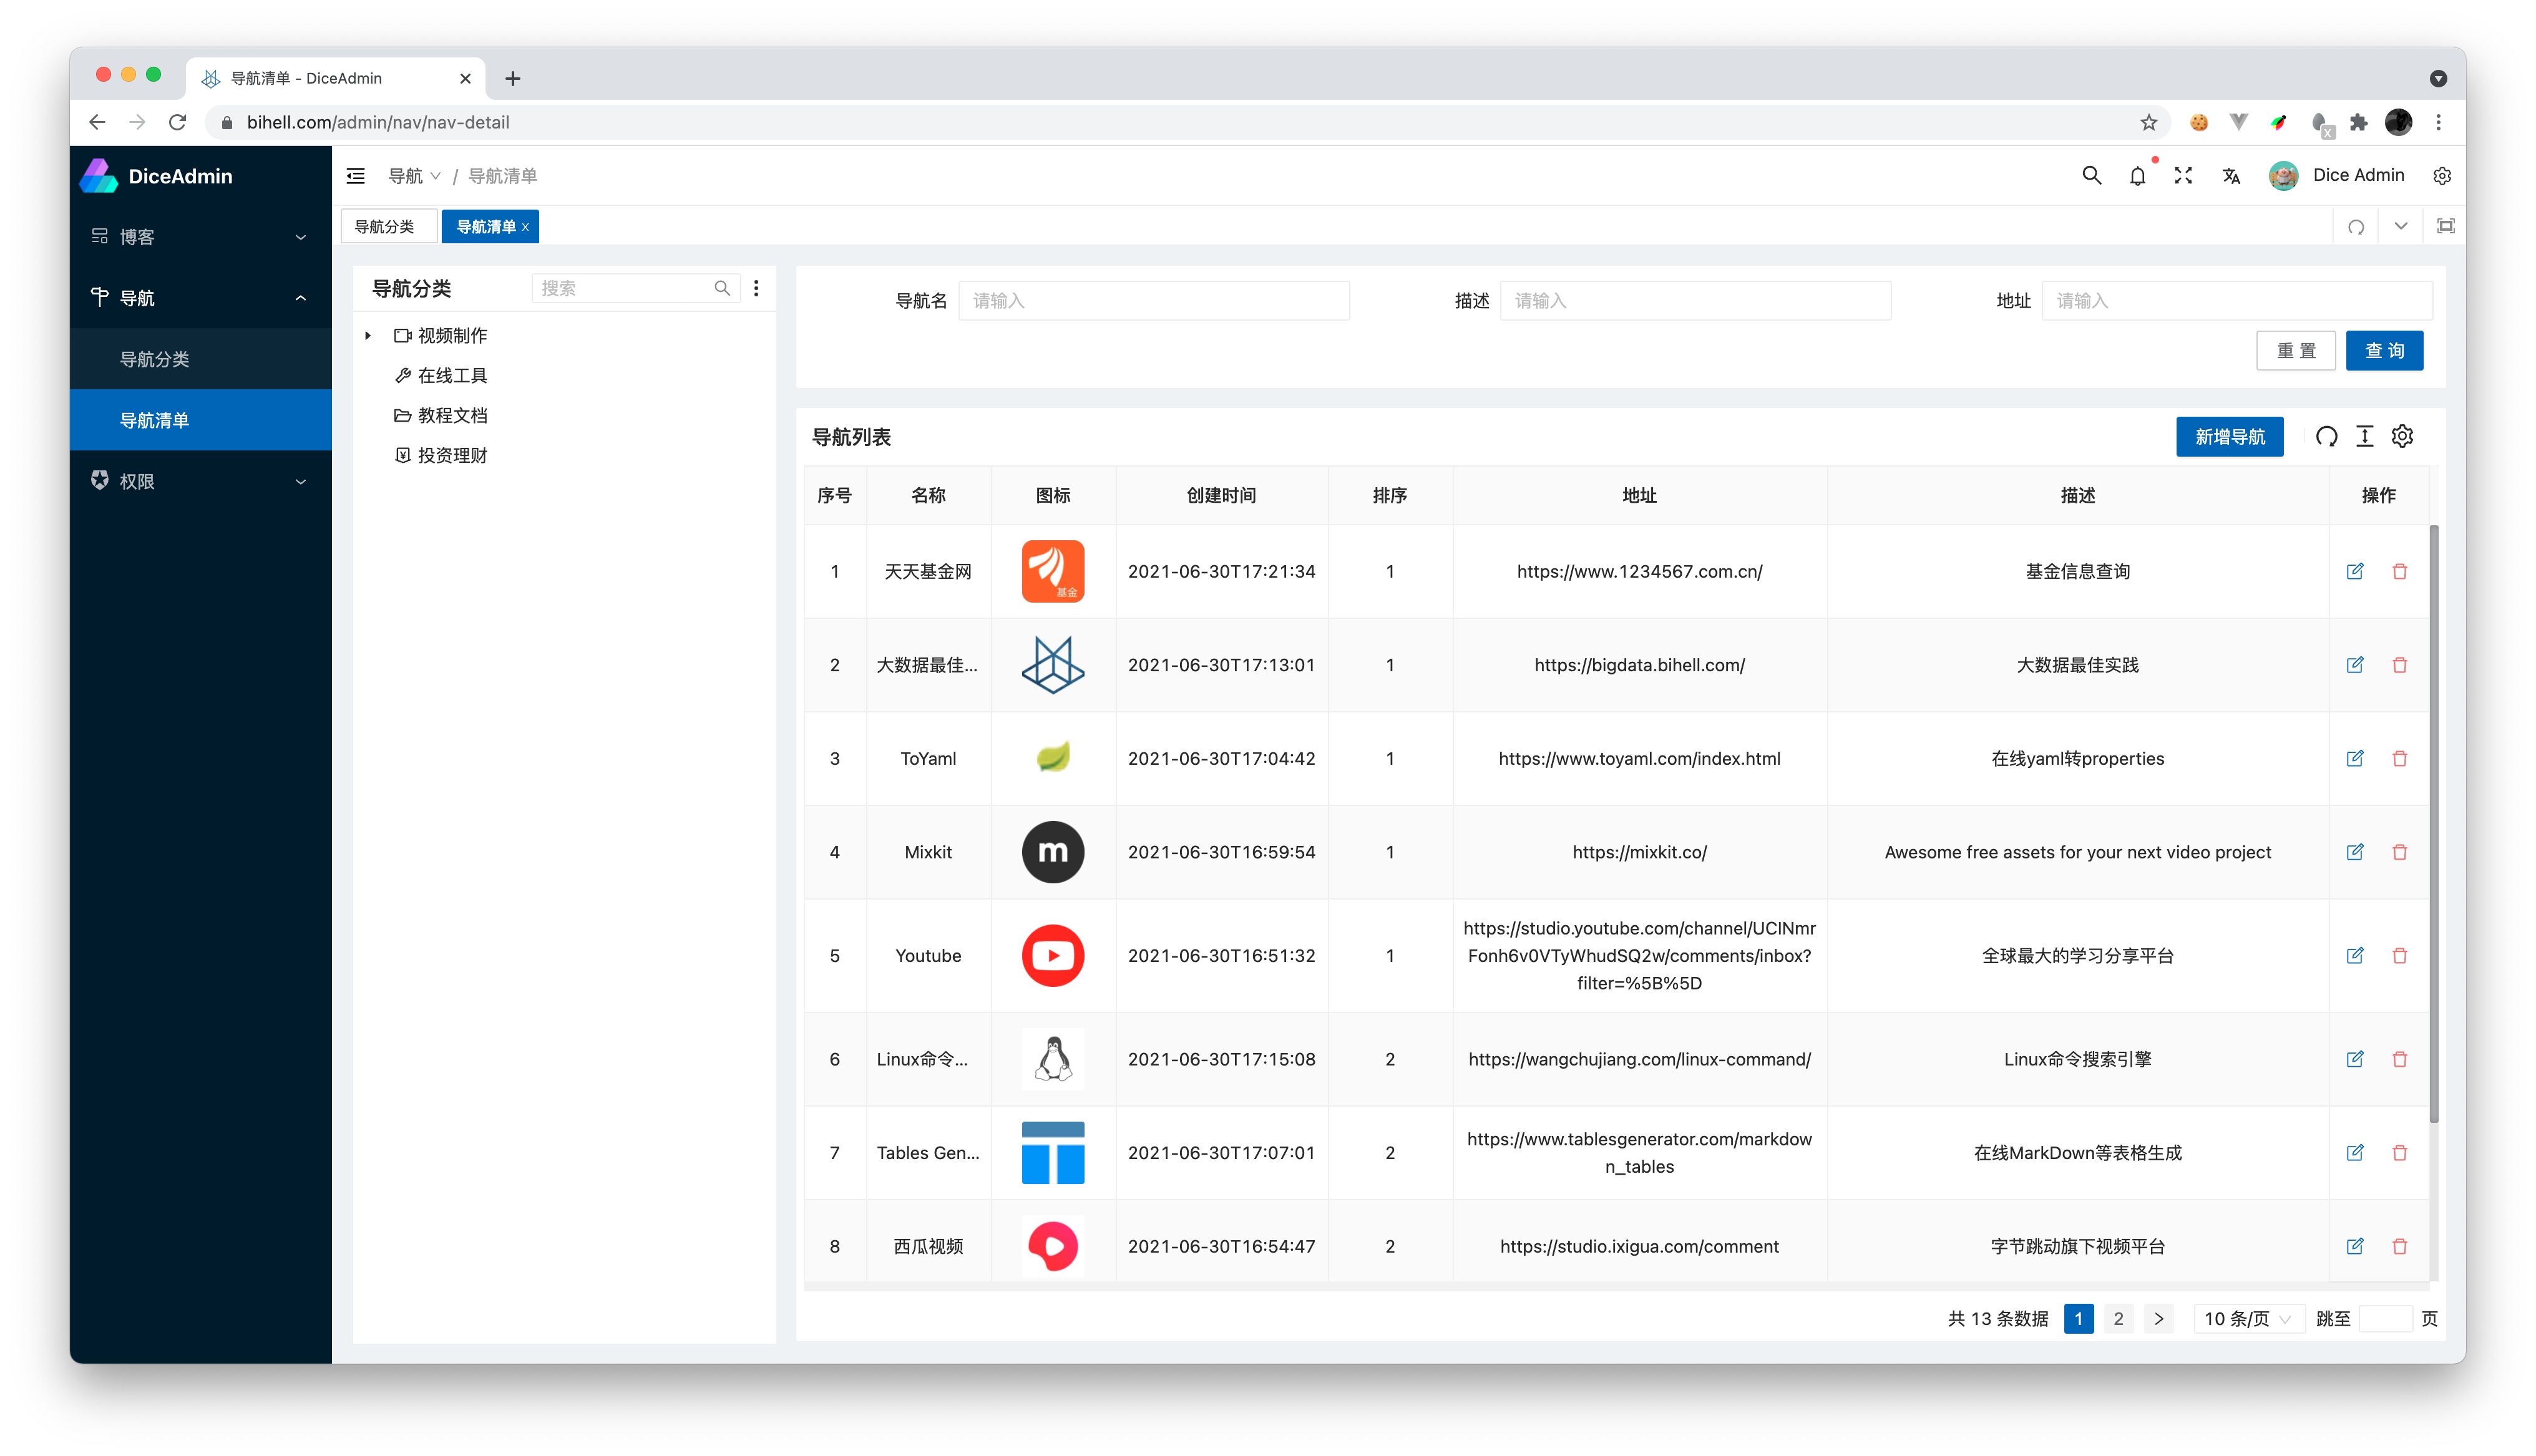Delete the Mixkit row via trash icon
Image resolution: width=2536 pixels, height=1456 pixels.
(2399, 852)
